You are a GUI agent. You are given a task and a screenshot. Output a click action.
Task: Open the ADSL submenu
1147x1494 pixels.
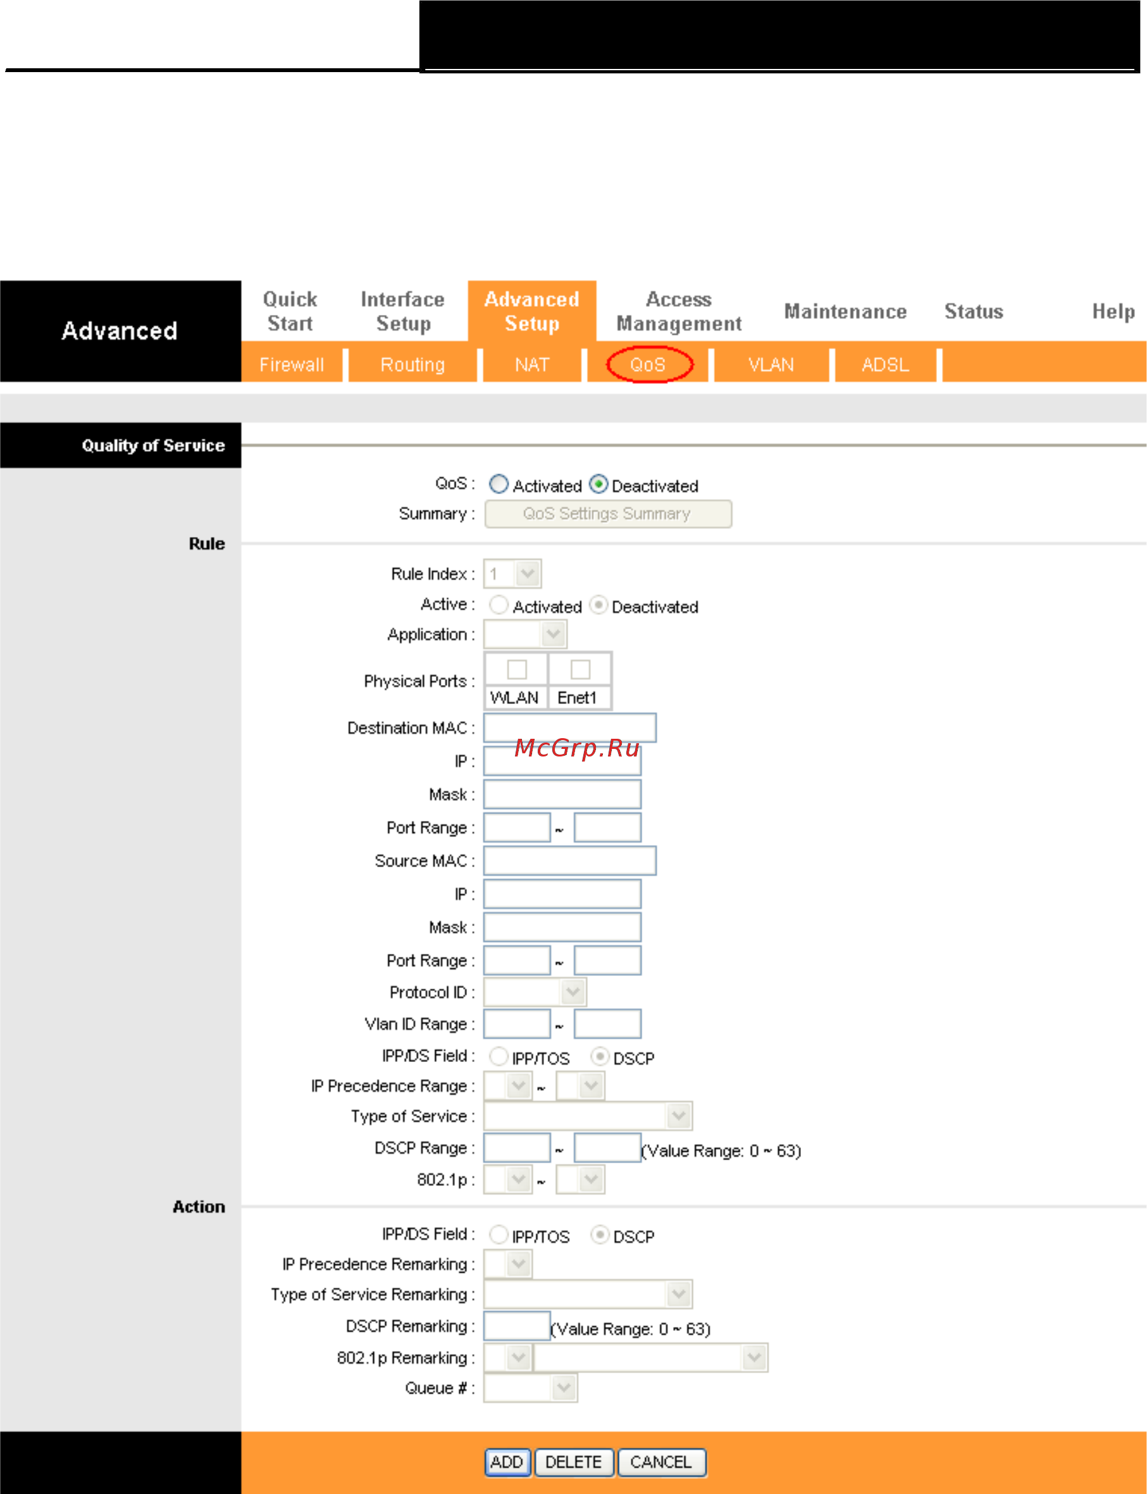point(886,364)
